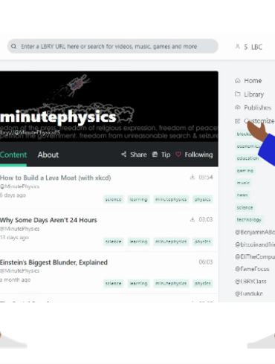Go to Home in sidebar
Viewport: 275px width, 364px height.
[x=253, y=81]
